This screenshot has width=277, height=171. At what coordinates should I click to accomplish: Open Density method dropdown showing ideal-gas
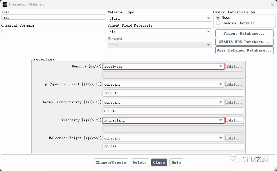pos(163,66)
